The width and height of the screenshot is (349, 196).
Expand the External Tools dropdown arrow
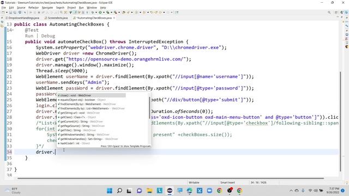coord(119,13)
